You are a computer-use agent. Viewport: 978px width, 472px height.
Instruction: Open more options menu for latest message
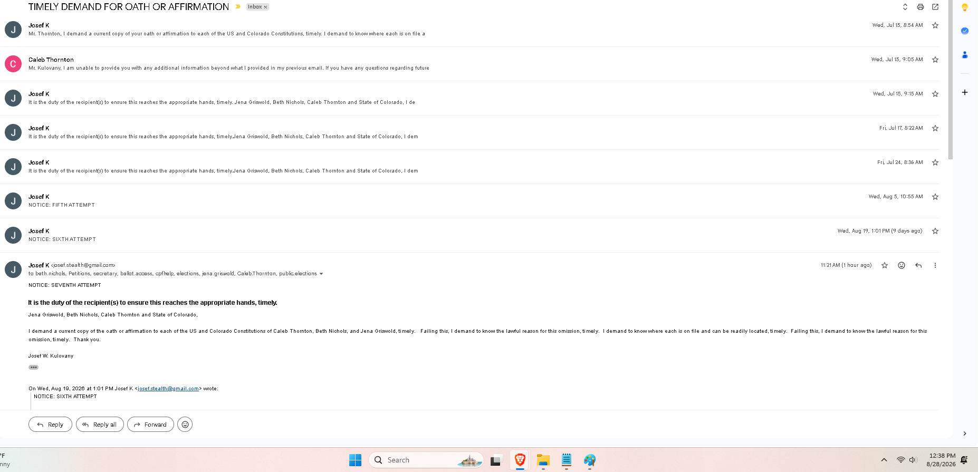(x=935, y=265)
